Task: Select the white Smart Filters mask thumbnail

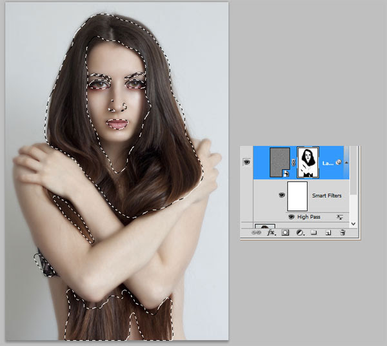Action: click(x=297, y=196)
